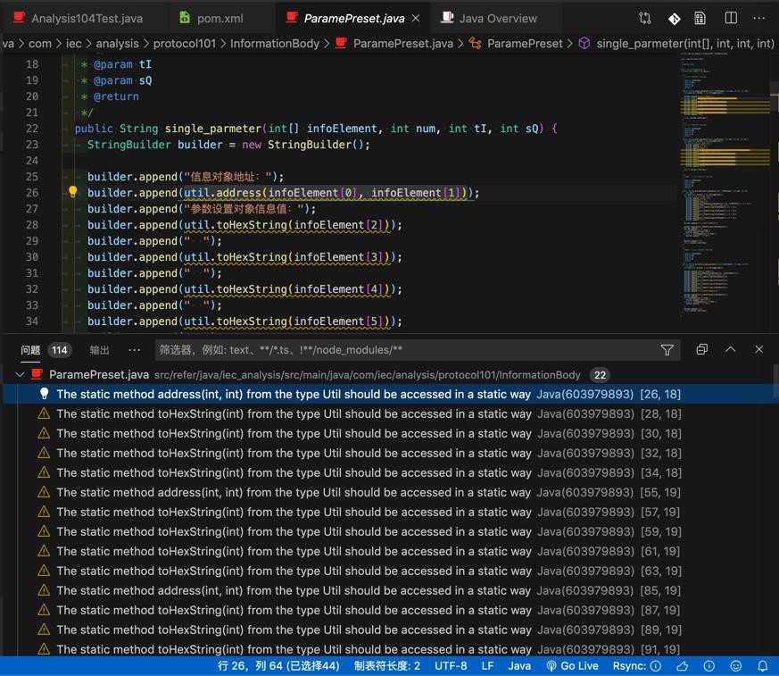The height and width of the screenshot is (676, 779).
Task: Click the Split Editor icon
Action: coord(730,18)
